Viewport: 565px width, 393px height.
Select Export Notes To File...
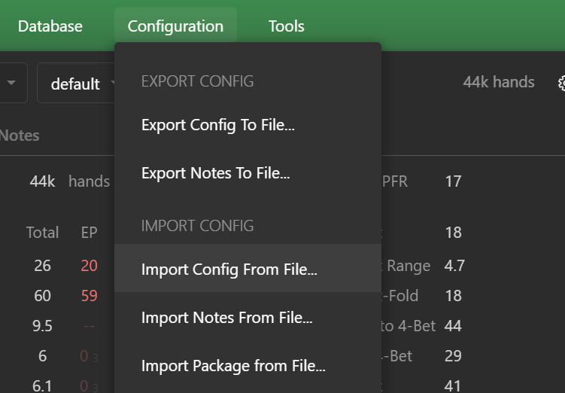point(248,173)
